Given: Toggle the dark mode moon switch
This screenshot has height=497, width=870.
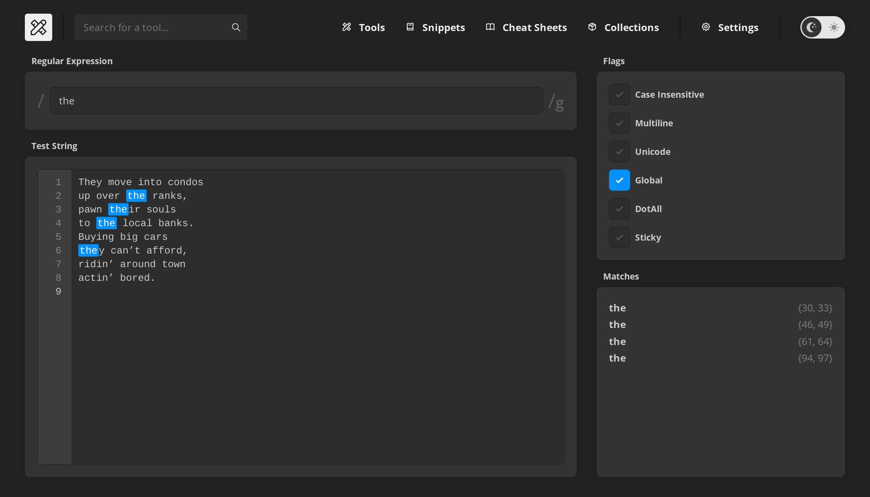Looking at the screenshot, I should point(811,27).
